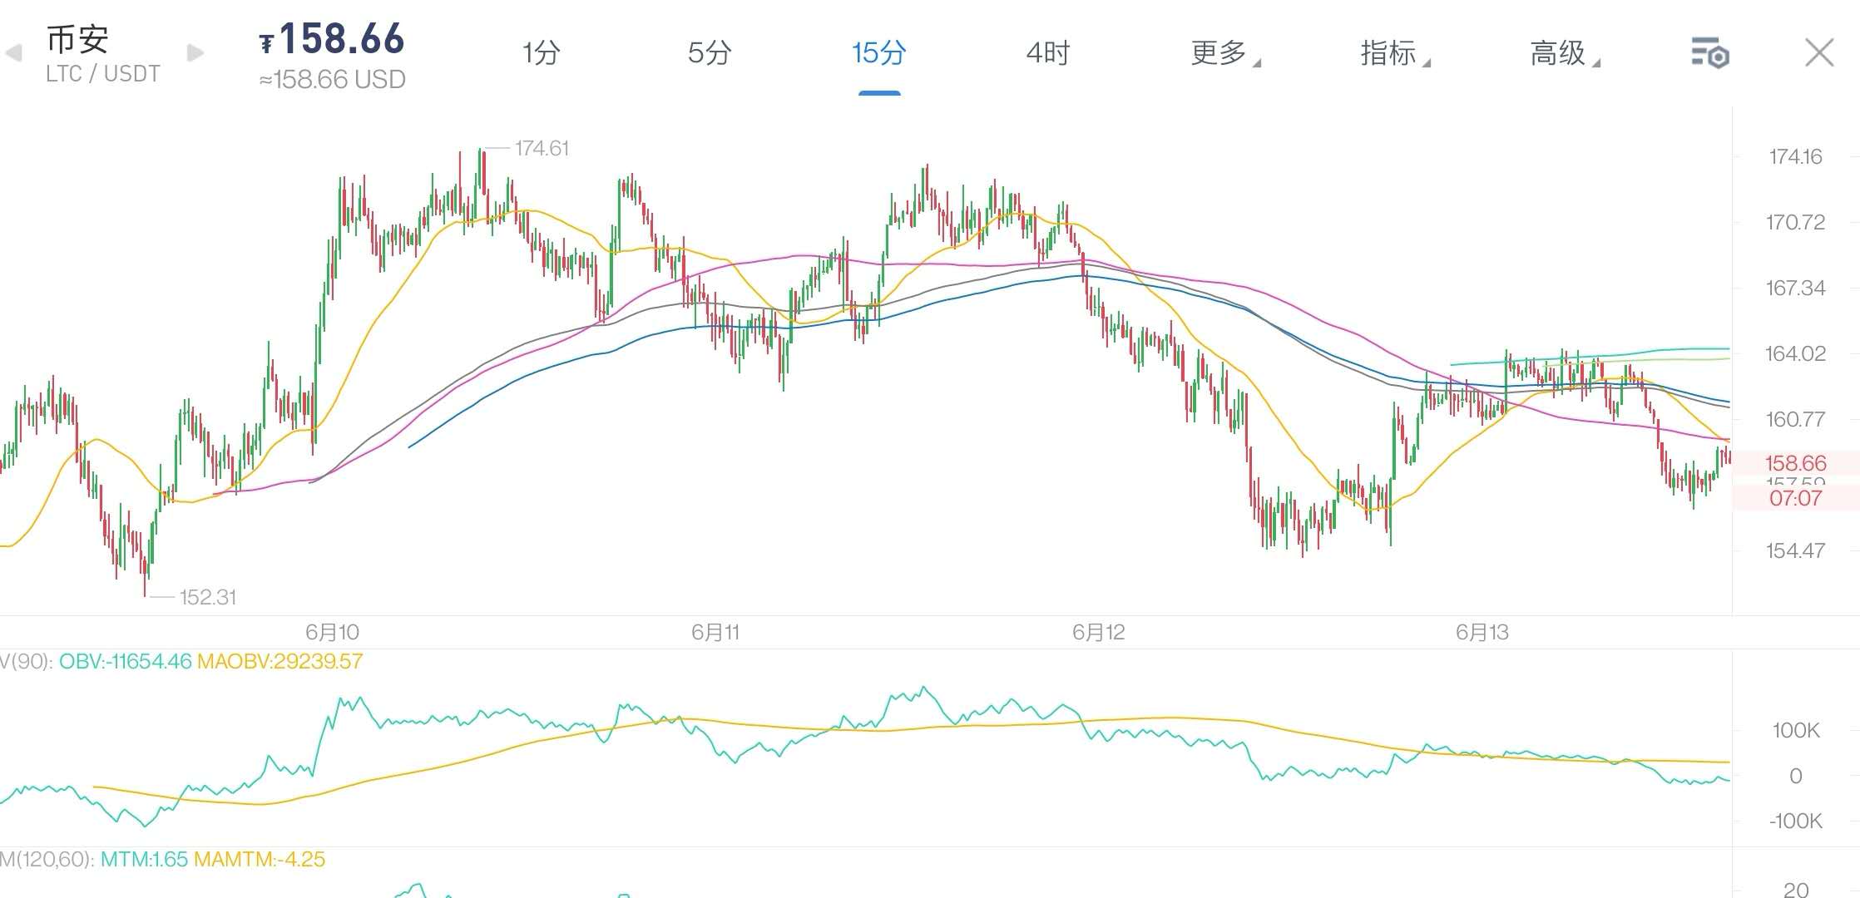
Task: Switch to the next trading pair arrow
Action: point(195,53)
